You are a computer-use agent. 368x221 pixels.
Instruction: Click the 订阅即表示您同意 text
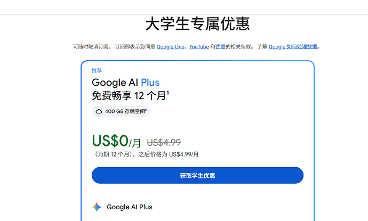[135, 47]
